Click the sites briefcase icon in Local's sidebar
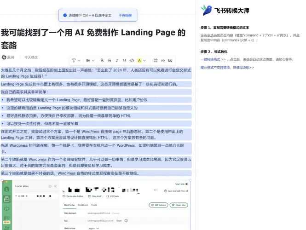Screen dimensions: 306x230 click(6, 199)
